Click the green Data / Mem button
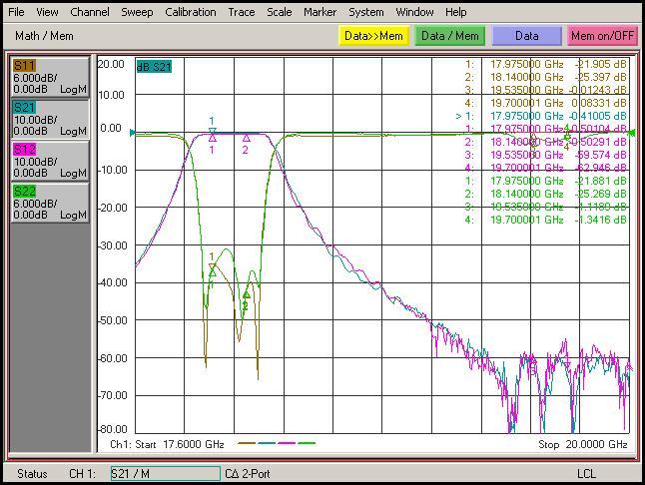 pos(450,36)
